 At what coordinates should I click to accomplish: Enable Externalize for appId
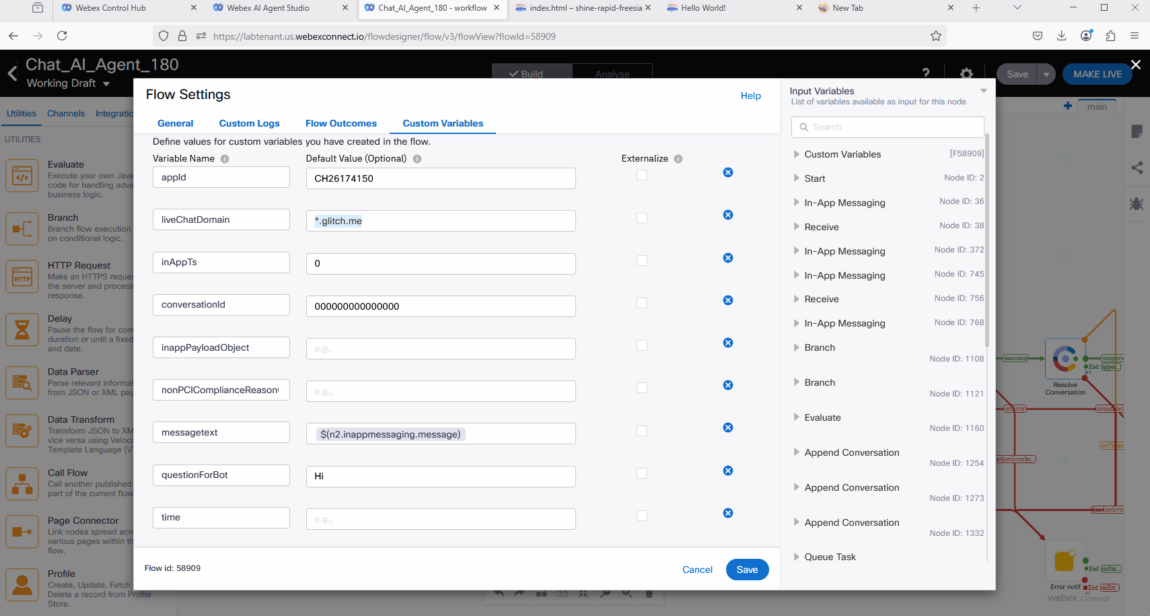click(x=642, y=175)
